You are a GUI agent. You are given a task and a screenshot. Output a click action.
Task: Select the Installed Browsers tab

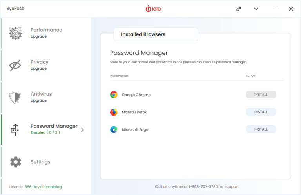point(156,34)
